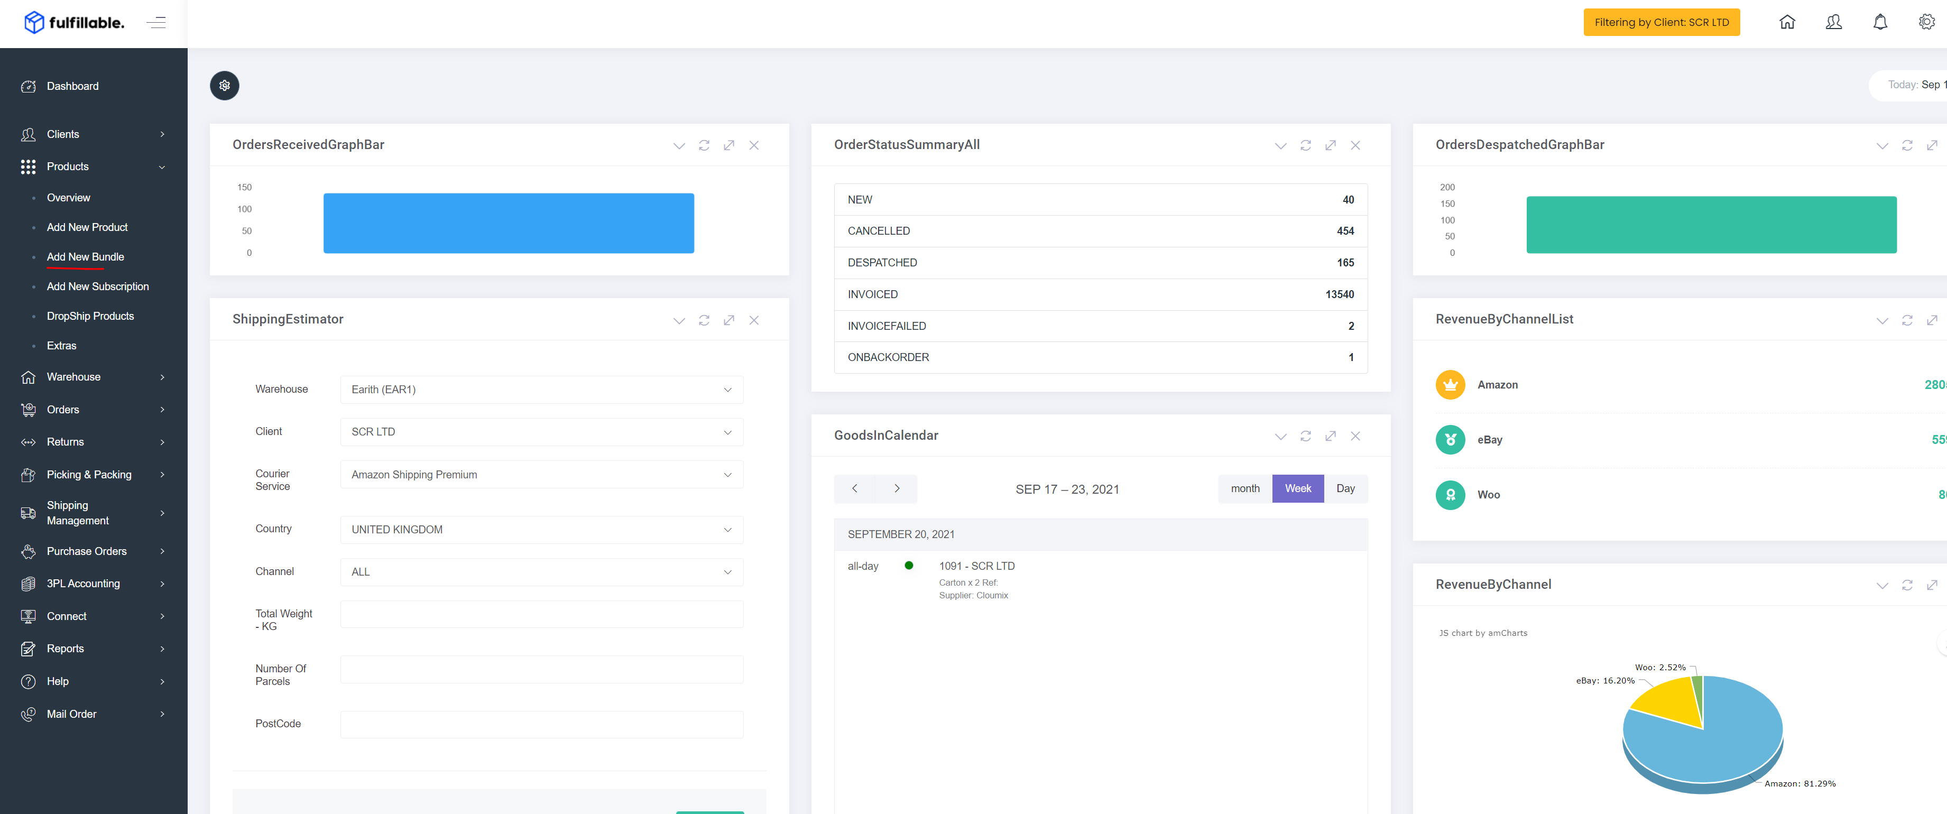
Task: Close the OrderStatusSummaryAll widget
Action: [1355, 145]
